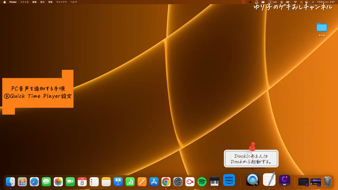Open the まとめ folder on the desktop
Viewport: 338px width, 190px height.
pyautogui.click(x=322, y=28)
